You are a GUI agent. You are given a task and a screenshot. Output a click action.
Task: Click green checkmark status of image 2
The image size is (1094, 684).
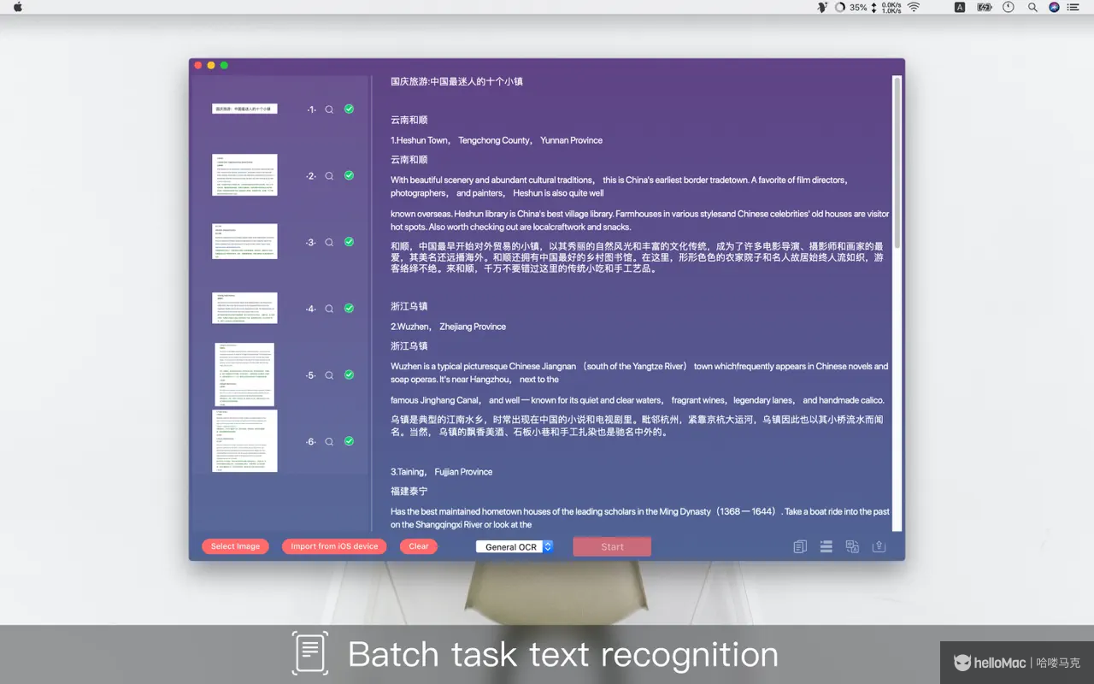click(x=349, y=175)
